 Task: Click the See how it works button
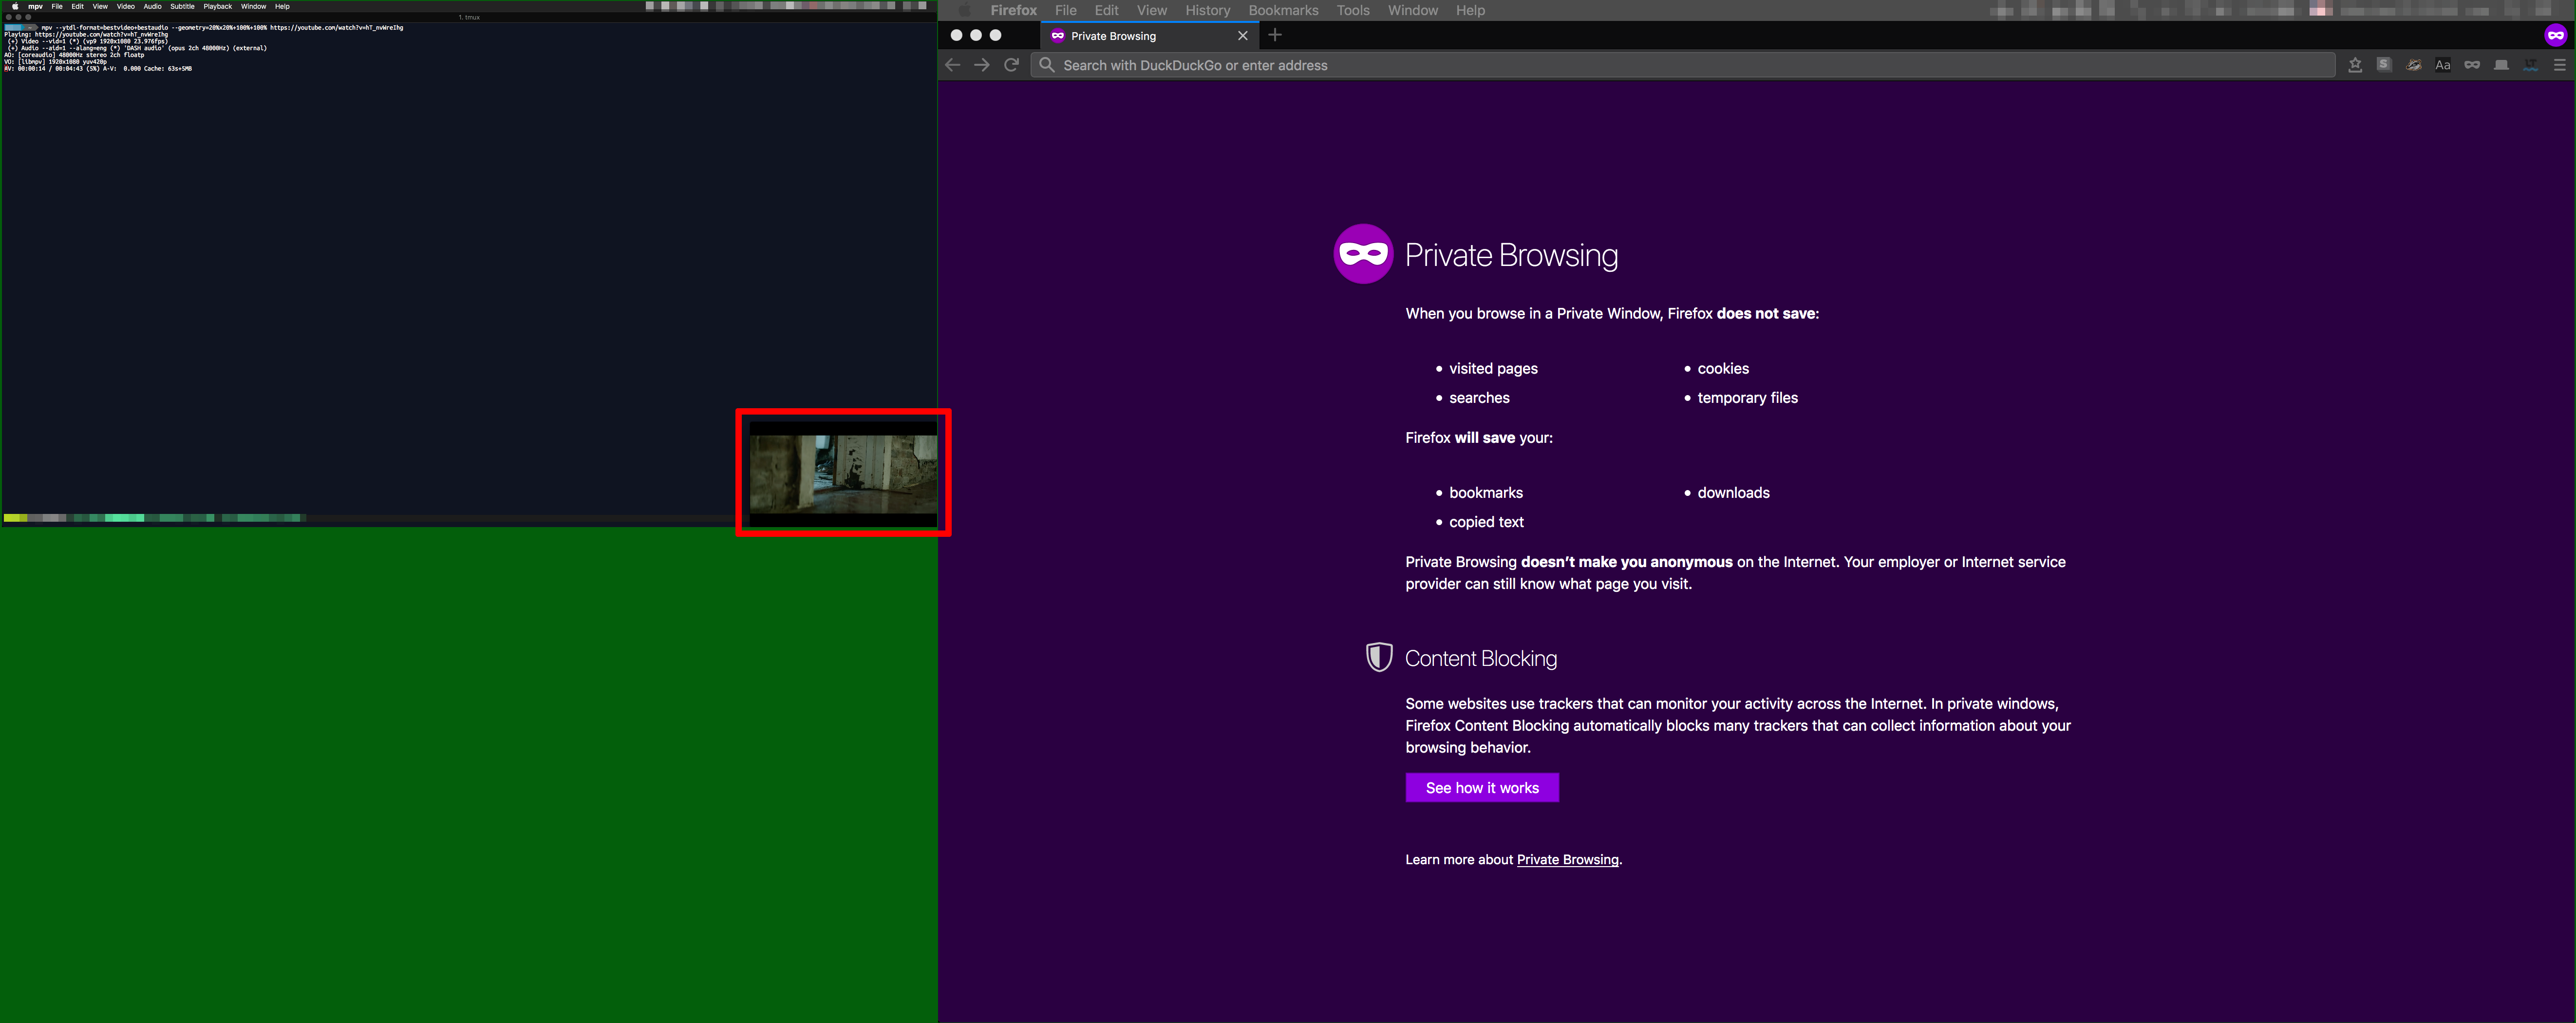coord(1481,788)
